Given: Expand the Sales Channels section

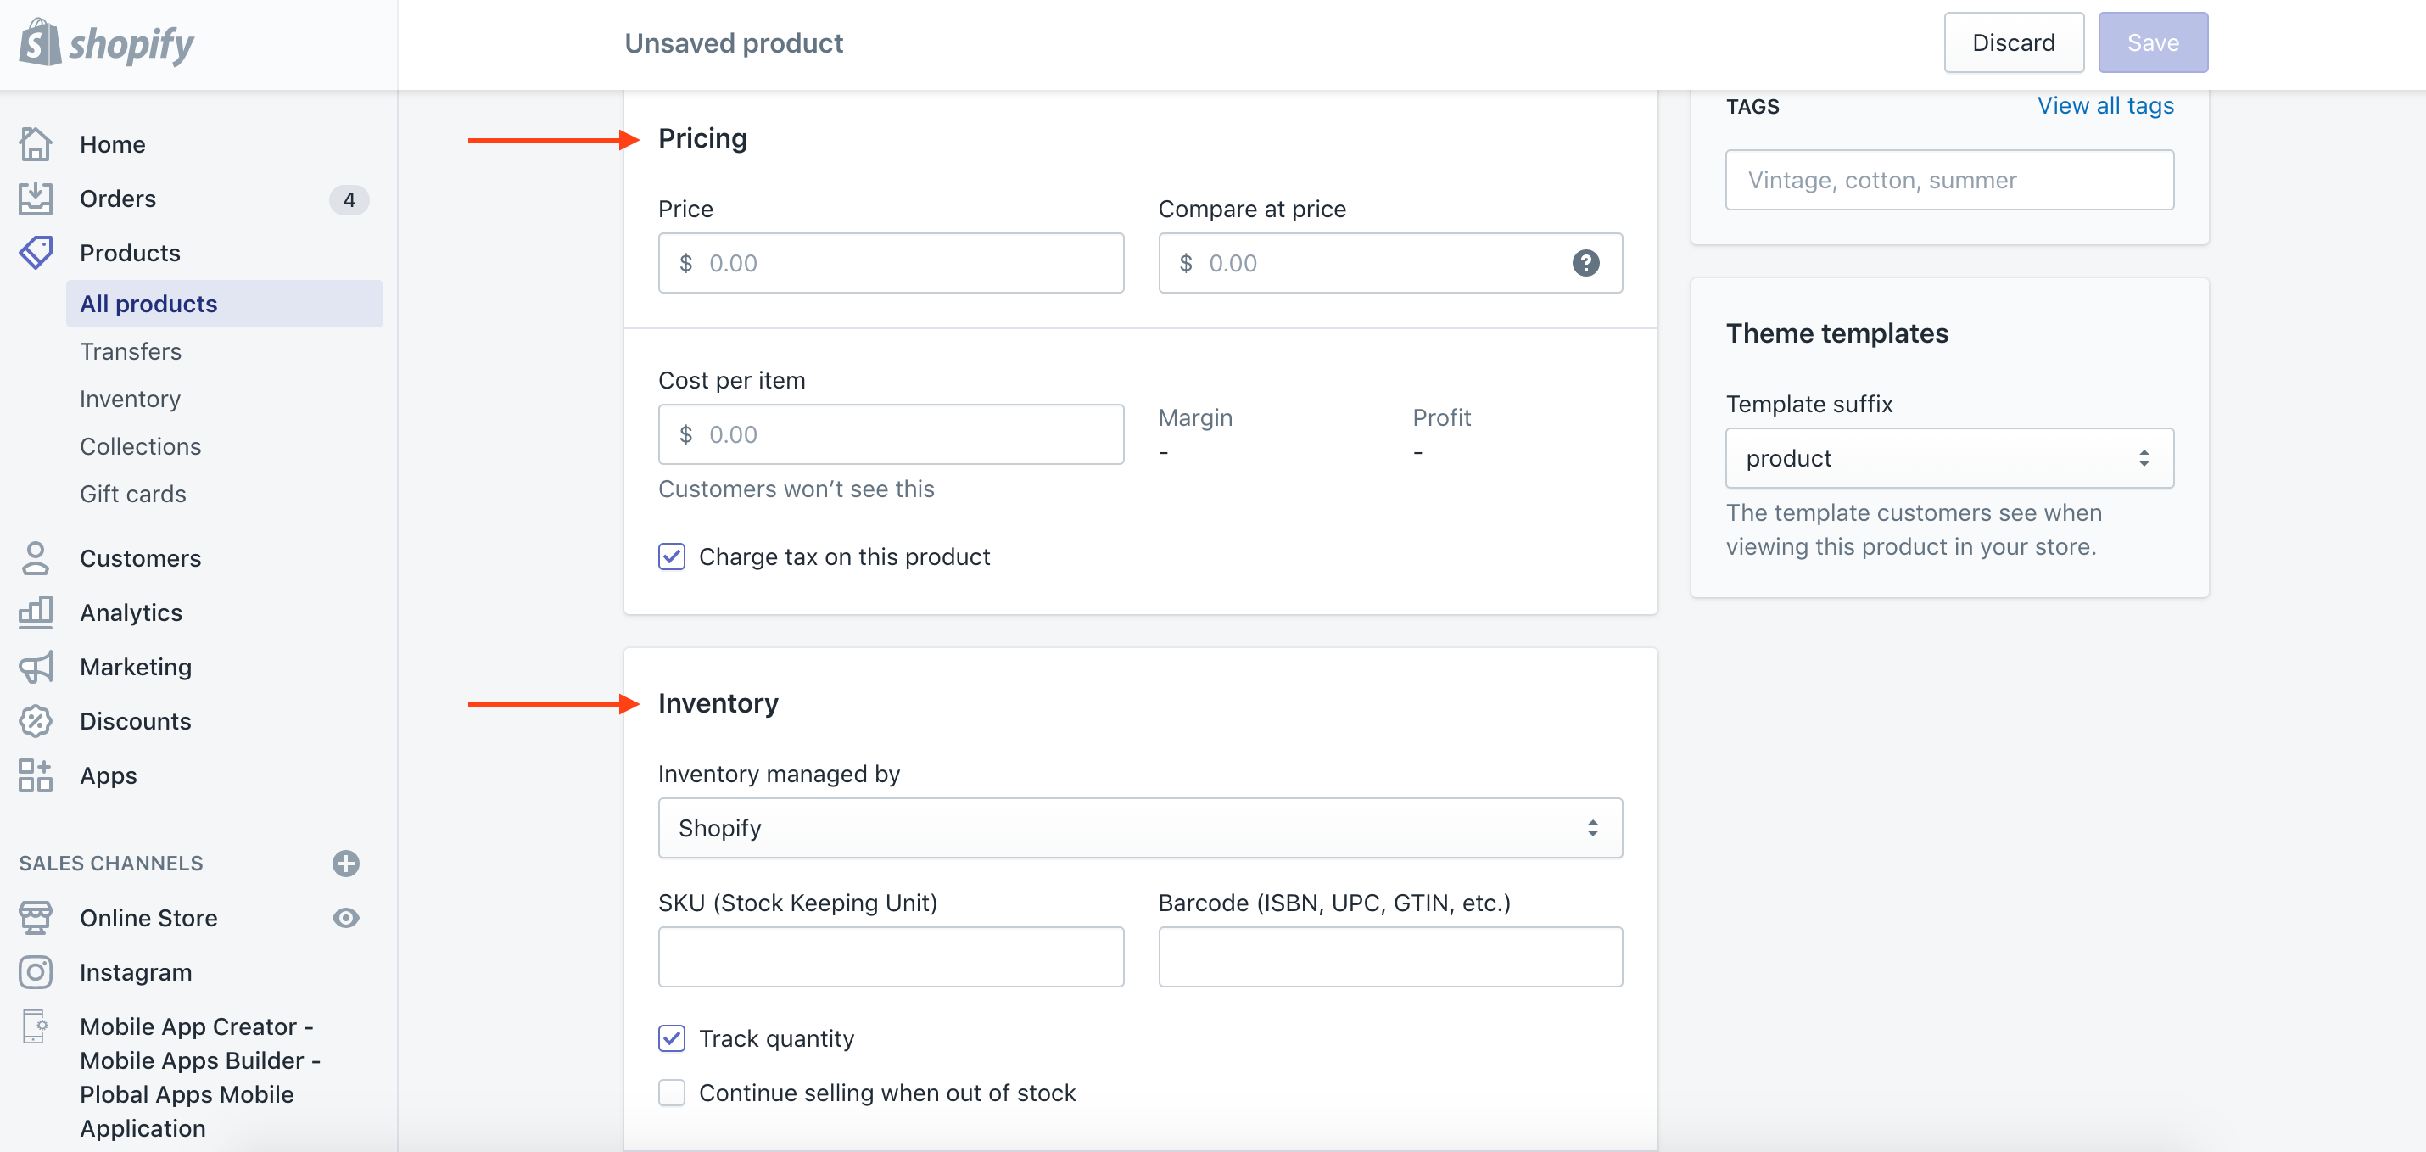Looking at the screenshot, I should click(347, 863).
